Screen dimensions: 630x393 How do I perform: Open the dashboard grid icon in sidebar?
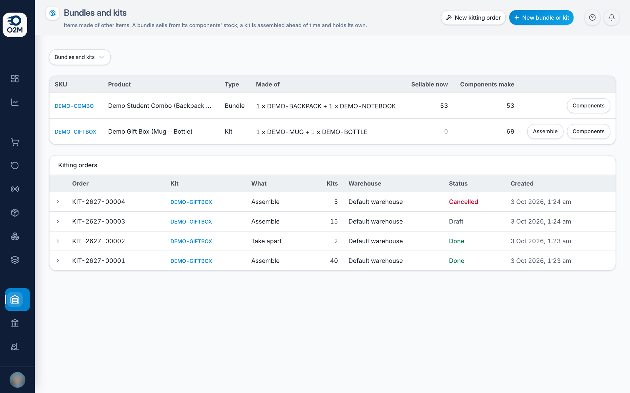(x=15, y=79)
